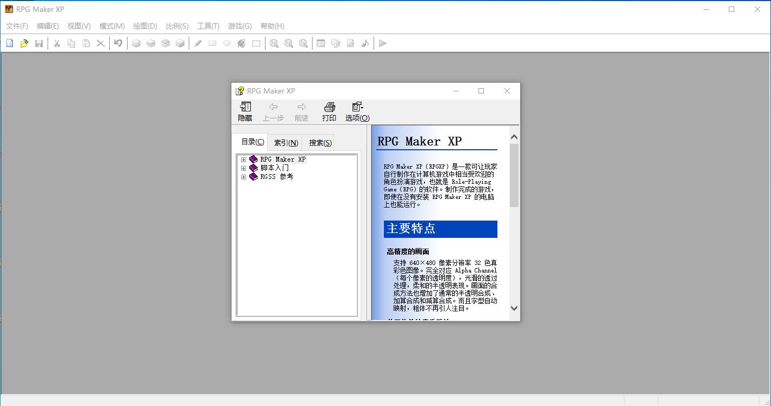Viewport: 771px width, 406px height.
Task: Select the event layer cube icon
Action: 180,43
